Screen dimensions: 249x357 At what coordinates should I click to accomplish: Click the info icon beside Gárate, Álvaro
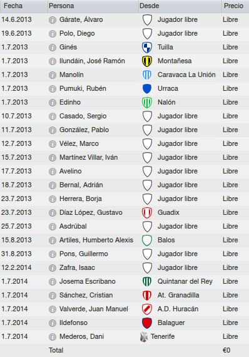[53, 20]
